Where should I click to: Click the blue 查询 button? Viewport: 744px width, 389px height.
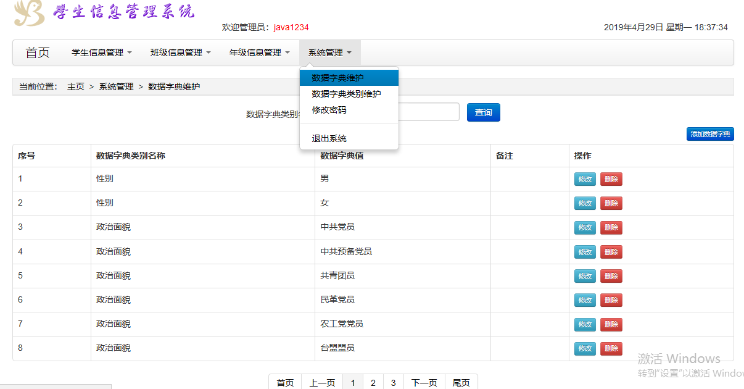pos(484,112)
